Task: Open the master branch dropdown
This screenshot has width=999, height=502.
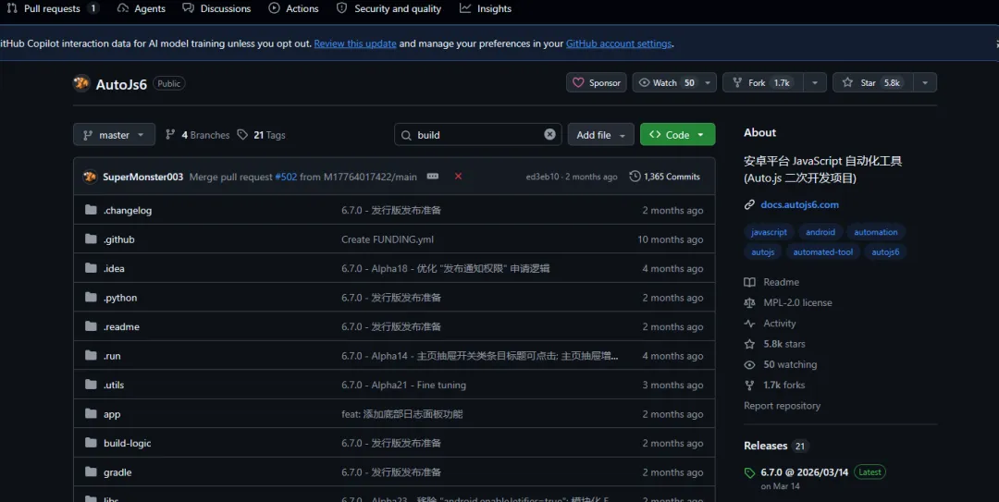Action: pos(114,134)
